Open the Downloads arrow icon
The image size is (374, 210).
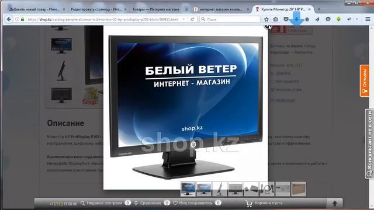(x=296, y=19)
